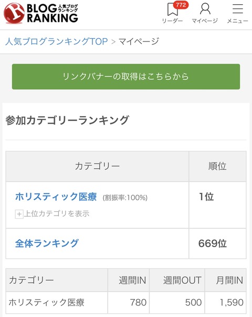Screen dimensions: 252x317
Task: Open the リーダー bookmark icon
Action: (172, 9)
